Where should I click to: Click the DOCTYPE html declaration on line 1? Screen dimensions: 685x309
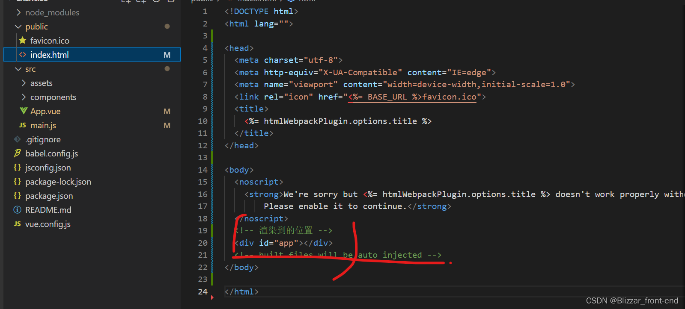click(x=261, y=12)
